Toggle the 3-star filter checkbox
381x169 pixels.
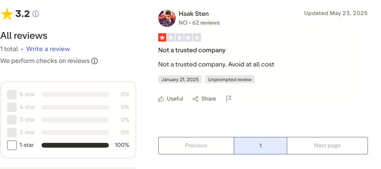tap(12, 120)
